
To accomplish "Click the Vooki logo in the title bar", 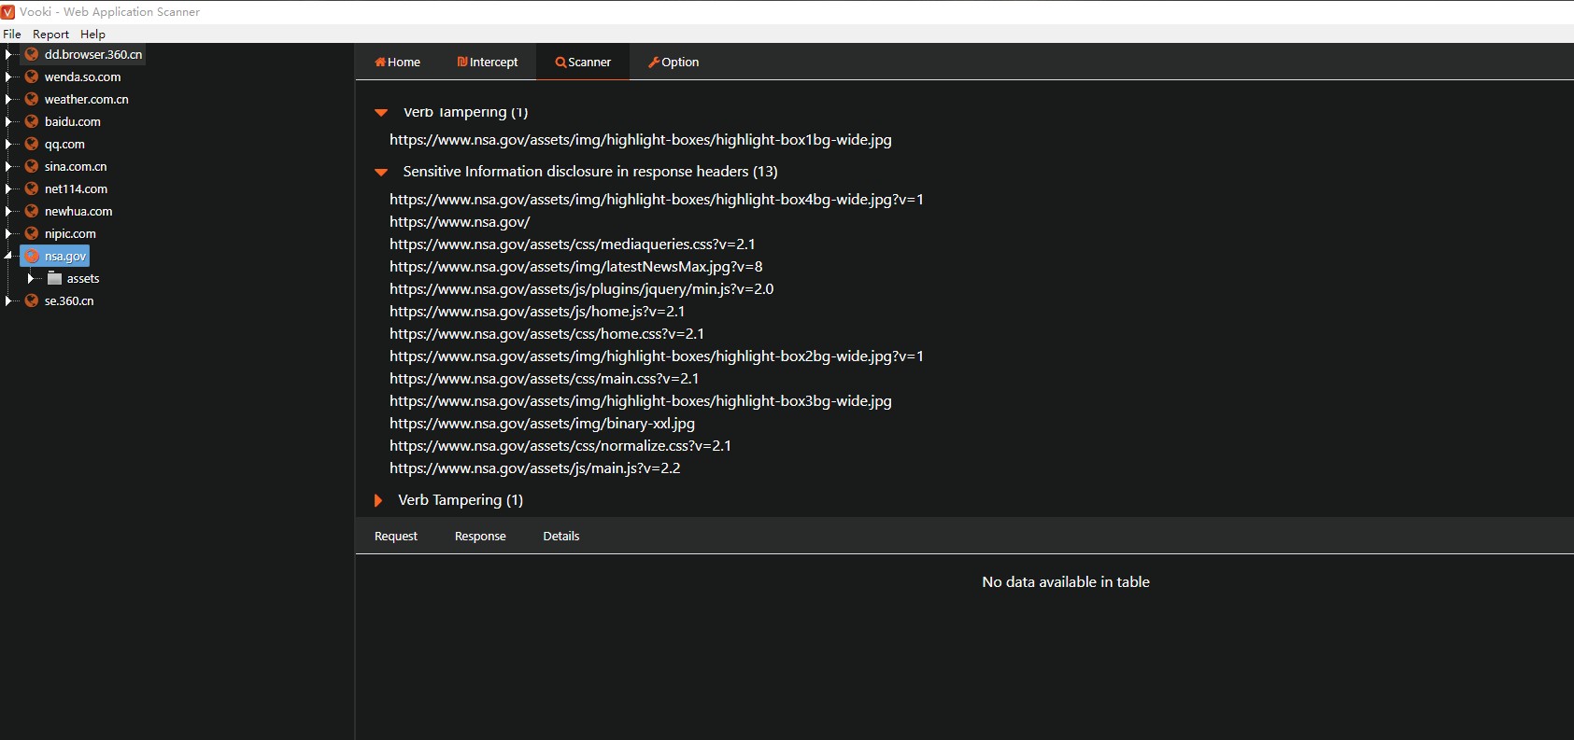I will (x=8, y=12).
